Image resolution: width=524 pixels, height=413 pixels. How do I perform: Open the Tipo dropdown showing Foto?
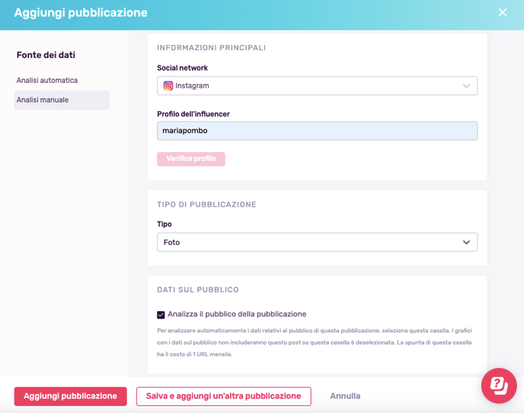click(317, 242)
